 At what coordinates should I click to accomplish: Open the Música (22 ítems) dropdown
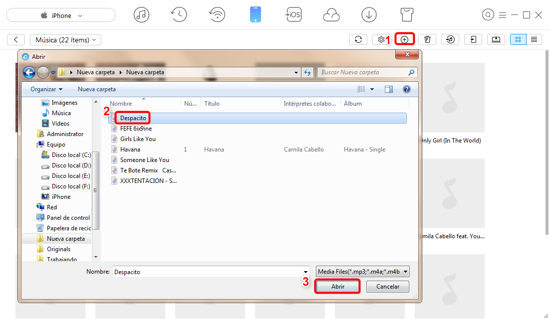click(x=65, y=40)
